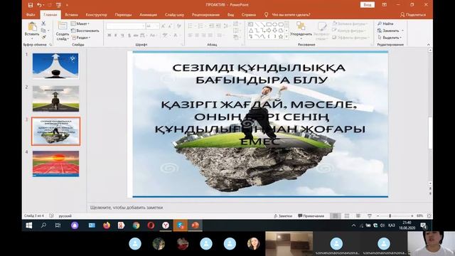Copy selection with the copy icon

pos(43,30)
